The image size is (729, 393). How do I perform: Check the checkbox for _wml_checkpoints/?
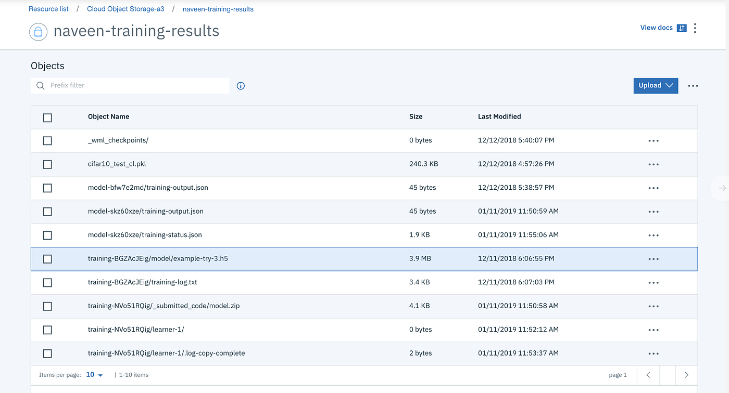pyautogui.click(x=47, y=140)
